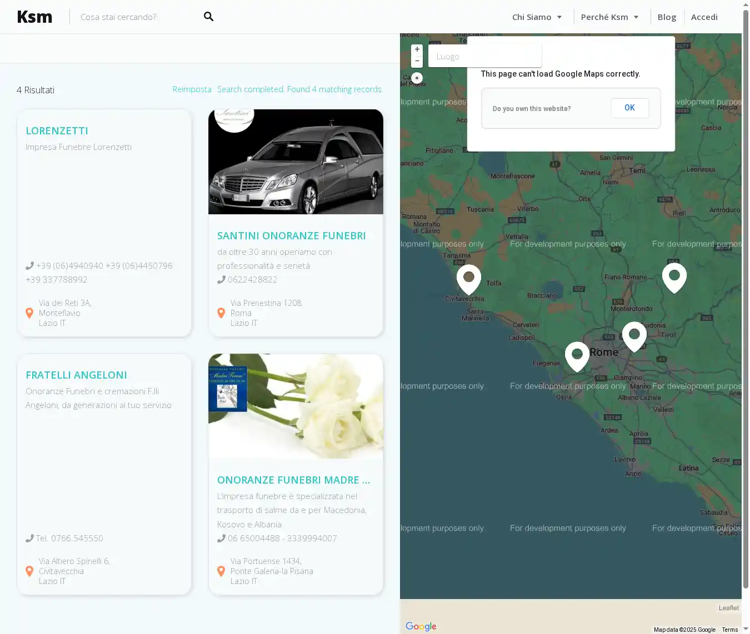Zoom out on the map
The width and height of the screenshot is (750, 634).
417,61
